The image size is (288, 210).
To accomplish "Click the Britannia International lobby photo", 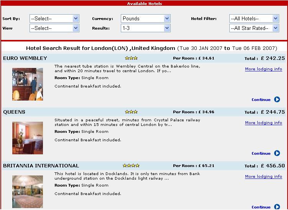I will (28, 192).
